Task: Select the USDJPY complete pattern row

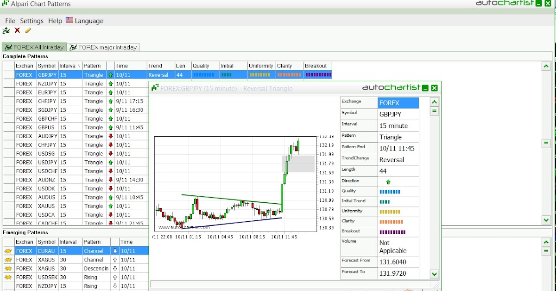Action: click(x=76, y=162)
